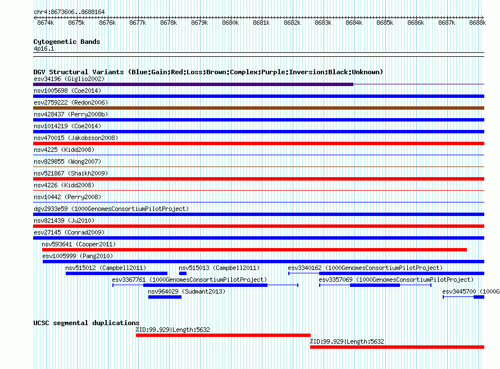Select the nsv1005698 (Coe2014) blue bar
The height and width of the screenshot is (369, 500).
(x=258, y=96)
